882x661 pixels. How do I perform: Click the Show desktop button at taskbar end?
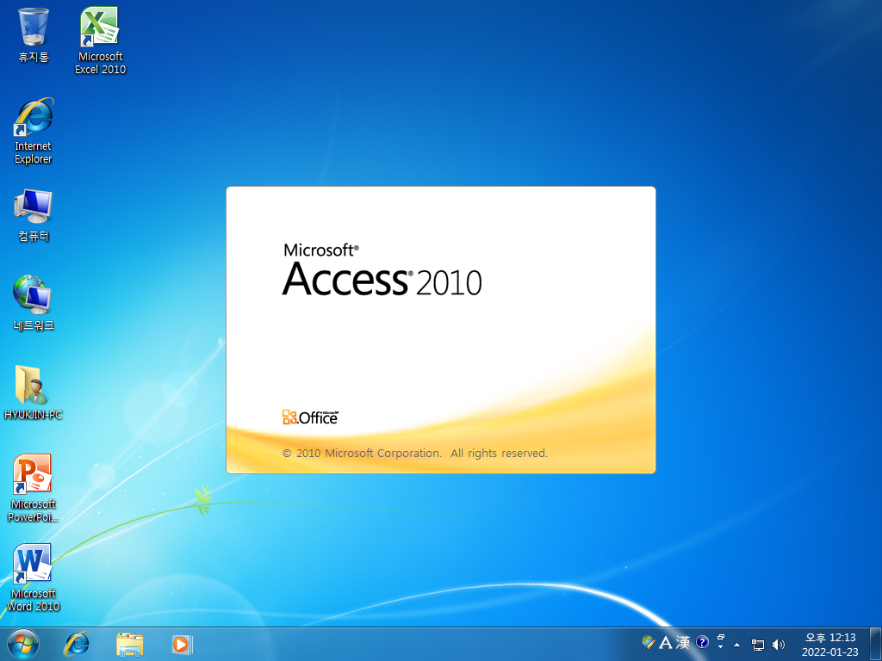point(876,644)
